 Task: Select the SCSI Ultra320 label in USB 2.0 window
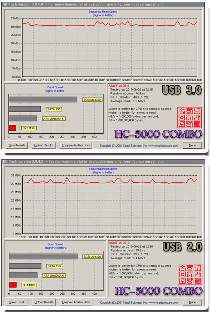pyautogui.click(x=92, y=257)
